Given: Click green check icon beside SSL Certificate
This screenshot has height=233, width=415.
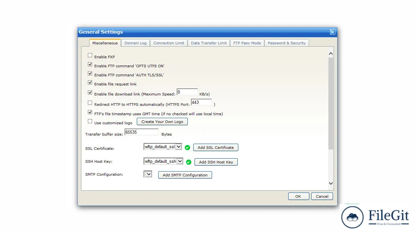Looking at the screenshot, I should (x=187, y=148).
